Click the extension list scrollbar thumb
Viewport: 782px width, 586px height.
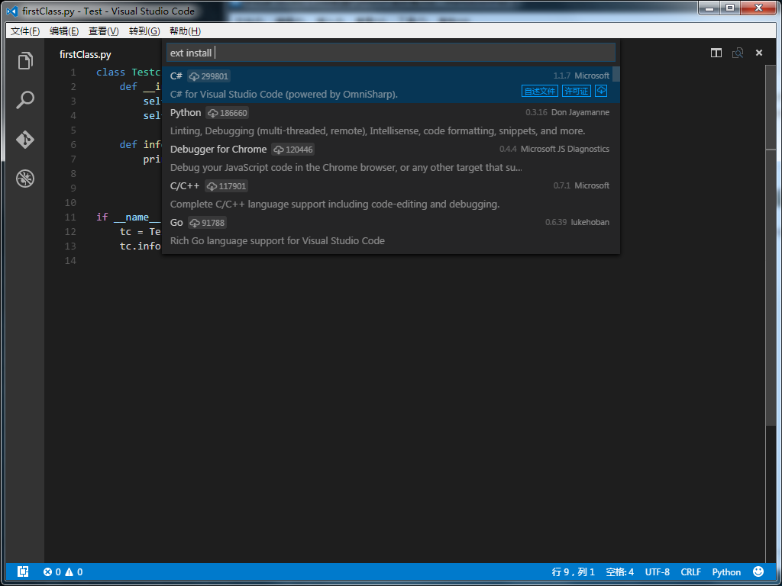point(616,74)
